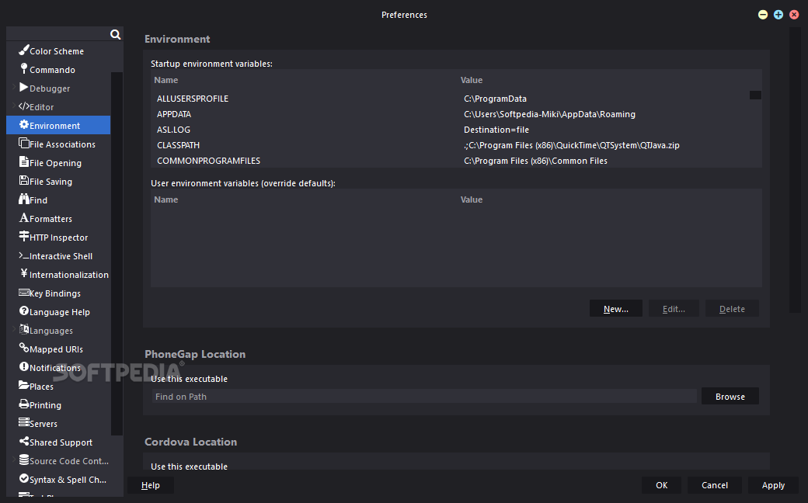
Task: Click Browse for PhoneGap executable
Action: click(x=730, y=397)
